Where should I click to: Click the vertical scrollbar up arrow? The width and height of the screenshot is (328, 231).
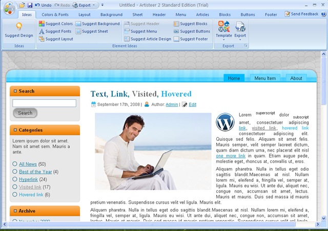tap(323, 54)
